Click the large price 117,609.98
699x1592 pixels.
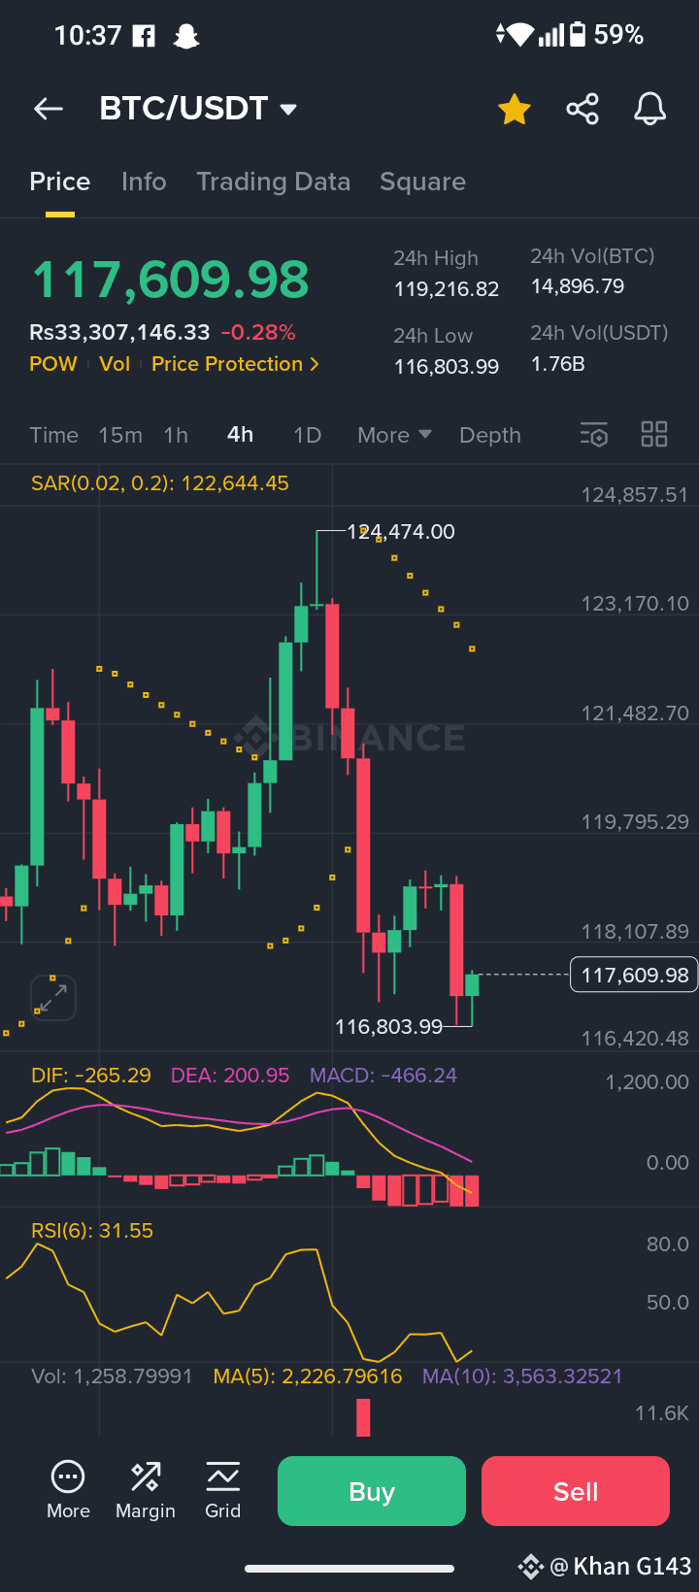(x=170, y=280)
